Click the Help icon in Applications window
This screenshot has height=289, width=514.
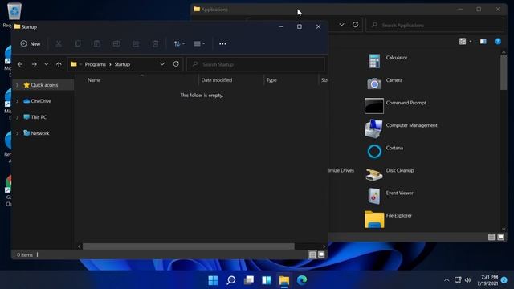(498, 41)
